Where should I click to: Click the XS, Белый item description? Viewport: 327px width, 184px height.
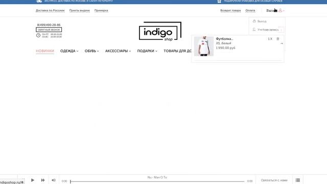pyautogui.click(x=223, y=43)
